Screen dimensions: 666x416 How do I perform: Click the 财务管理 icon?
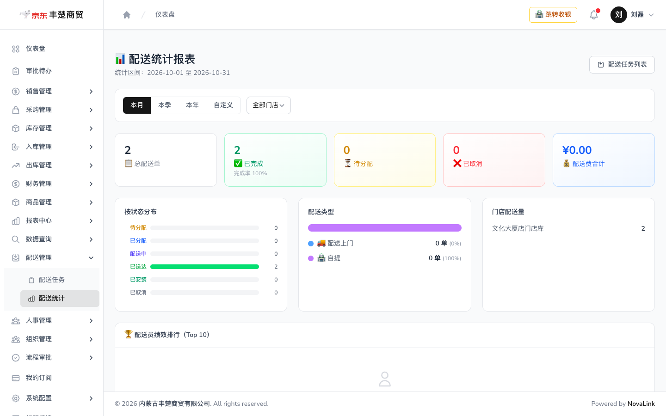pyautogui.click(x=16, y=184)
